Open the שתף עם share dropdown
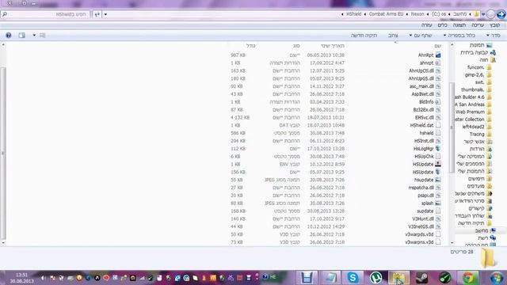 (x=421, y=35)
